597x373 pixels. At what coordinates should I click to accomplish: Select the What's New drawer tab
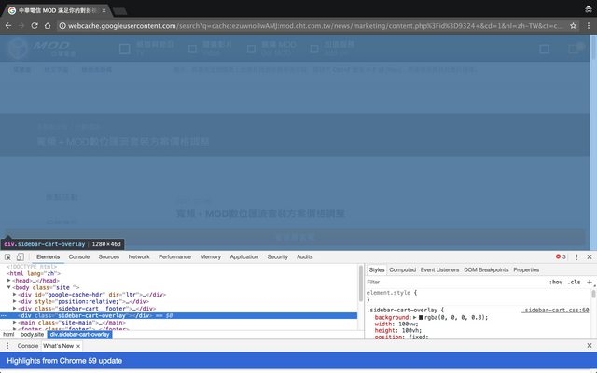point(58,346)
